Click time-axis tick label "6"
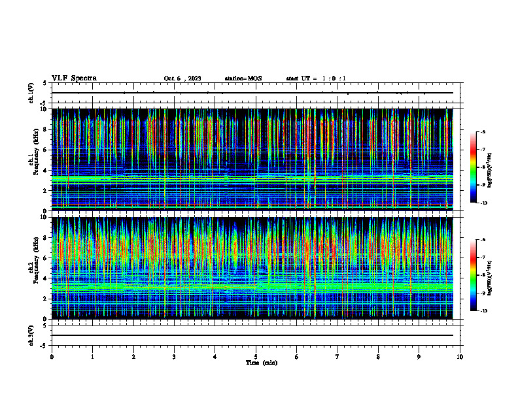This screenshot has height=400, width=518. click(297, 357)
